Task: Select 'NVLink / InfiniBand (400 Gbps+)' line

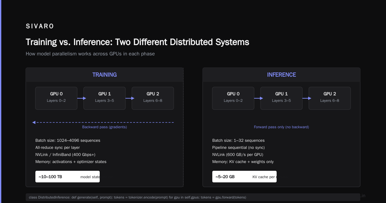Action: [x=65, y=155]
